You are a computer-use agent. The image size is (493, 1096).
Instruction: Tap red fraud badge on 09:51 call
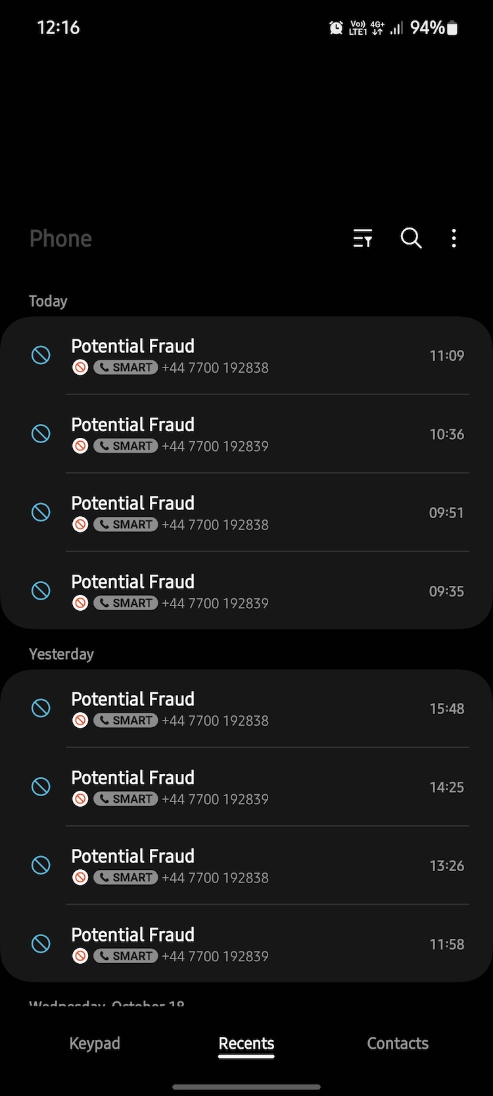pyautogui.click(x=80, y=525)
